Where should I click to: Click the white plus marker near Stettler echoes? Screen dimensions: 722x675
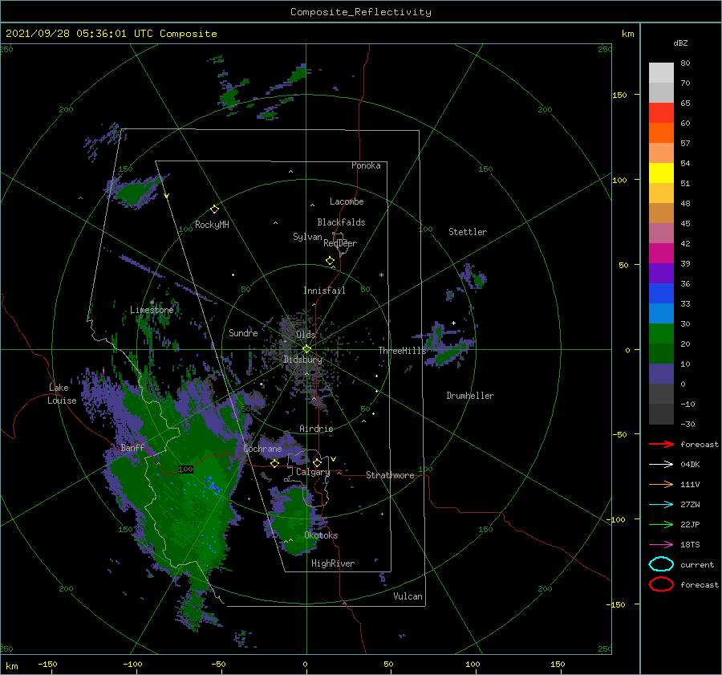pos(453,323)
